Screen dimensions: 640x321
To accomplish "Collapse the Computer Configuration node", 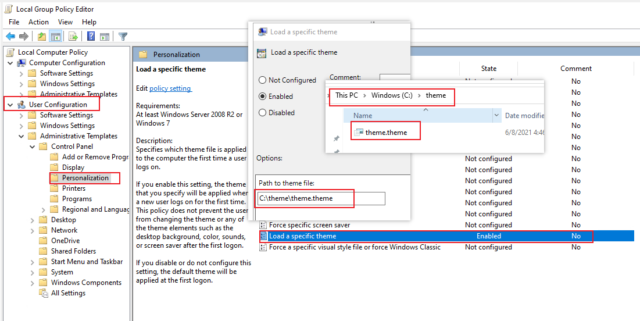I will (10, 63).
